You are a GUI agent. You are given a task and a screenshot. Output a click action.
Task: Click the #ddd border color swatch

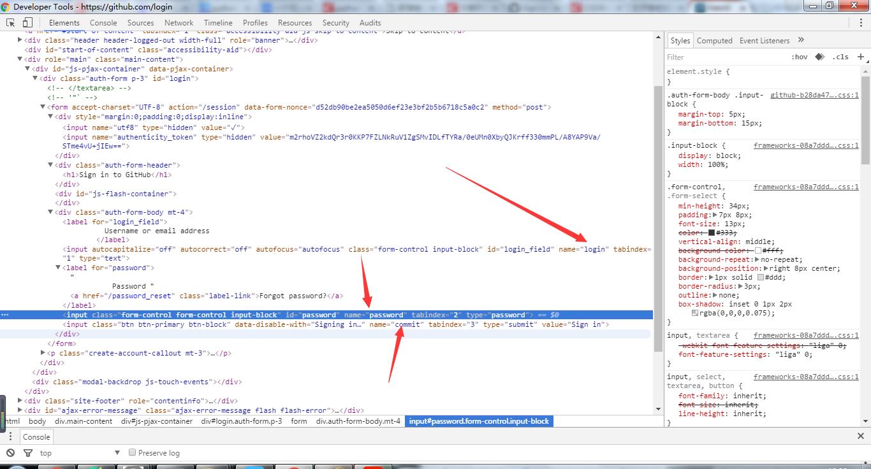[761, 277]
